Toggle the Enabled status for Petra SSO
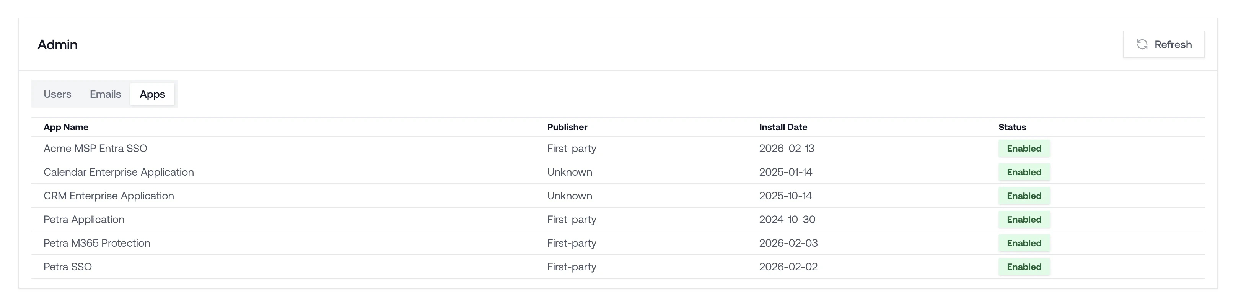1241x307 pixels. click(x=1024, y=267)
